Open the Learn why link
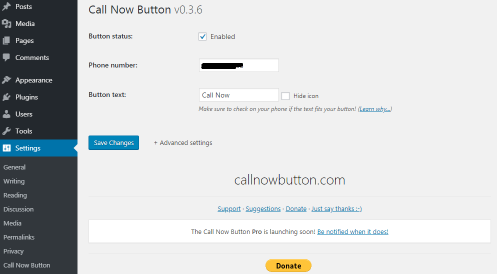497x274 pixels. point(375,109)
